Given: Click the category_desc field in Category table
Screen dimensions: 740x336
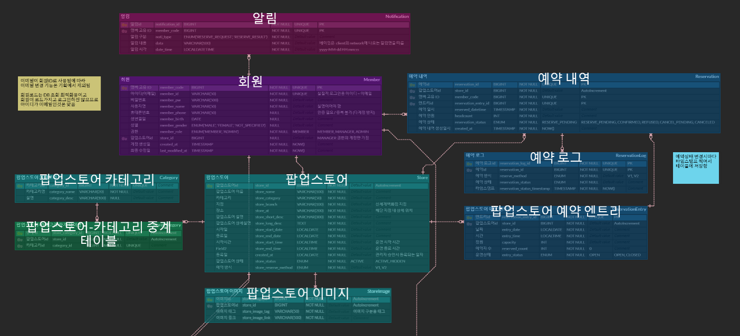Looking at the screenshot, I should point(62,198).
